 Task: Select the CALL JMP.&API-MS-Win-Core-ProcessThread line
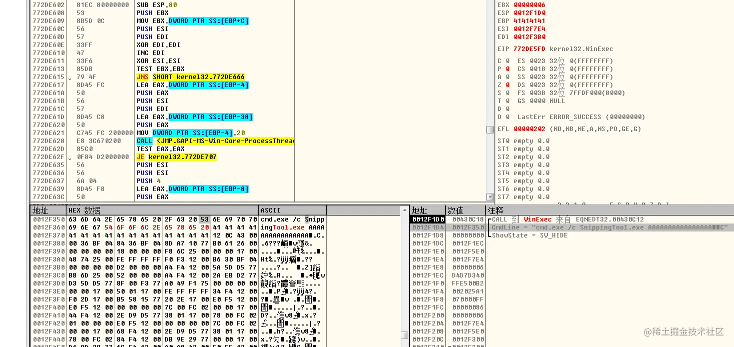(x=215, y=141)
